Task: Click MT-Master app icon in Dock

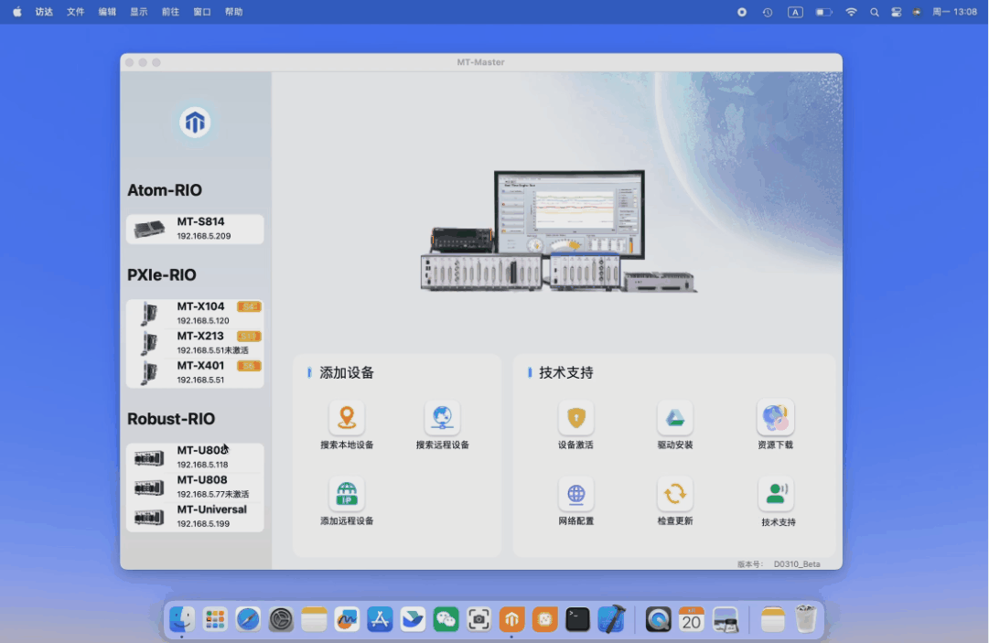Action: click(x=511, y=619)
